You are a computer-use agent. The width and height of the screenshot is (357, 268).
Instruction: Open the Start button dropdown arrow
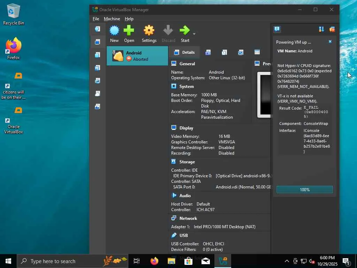[x=194, y=34]
